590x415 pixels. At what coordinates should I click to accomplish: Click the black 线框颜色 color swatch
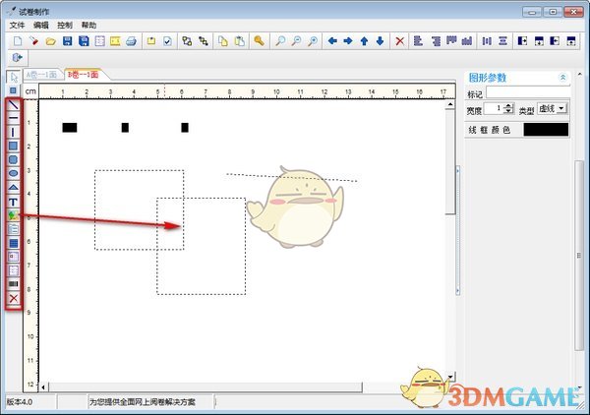(x=546, y=130)
